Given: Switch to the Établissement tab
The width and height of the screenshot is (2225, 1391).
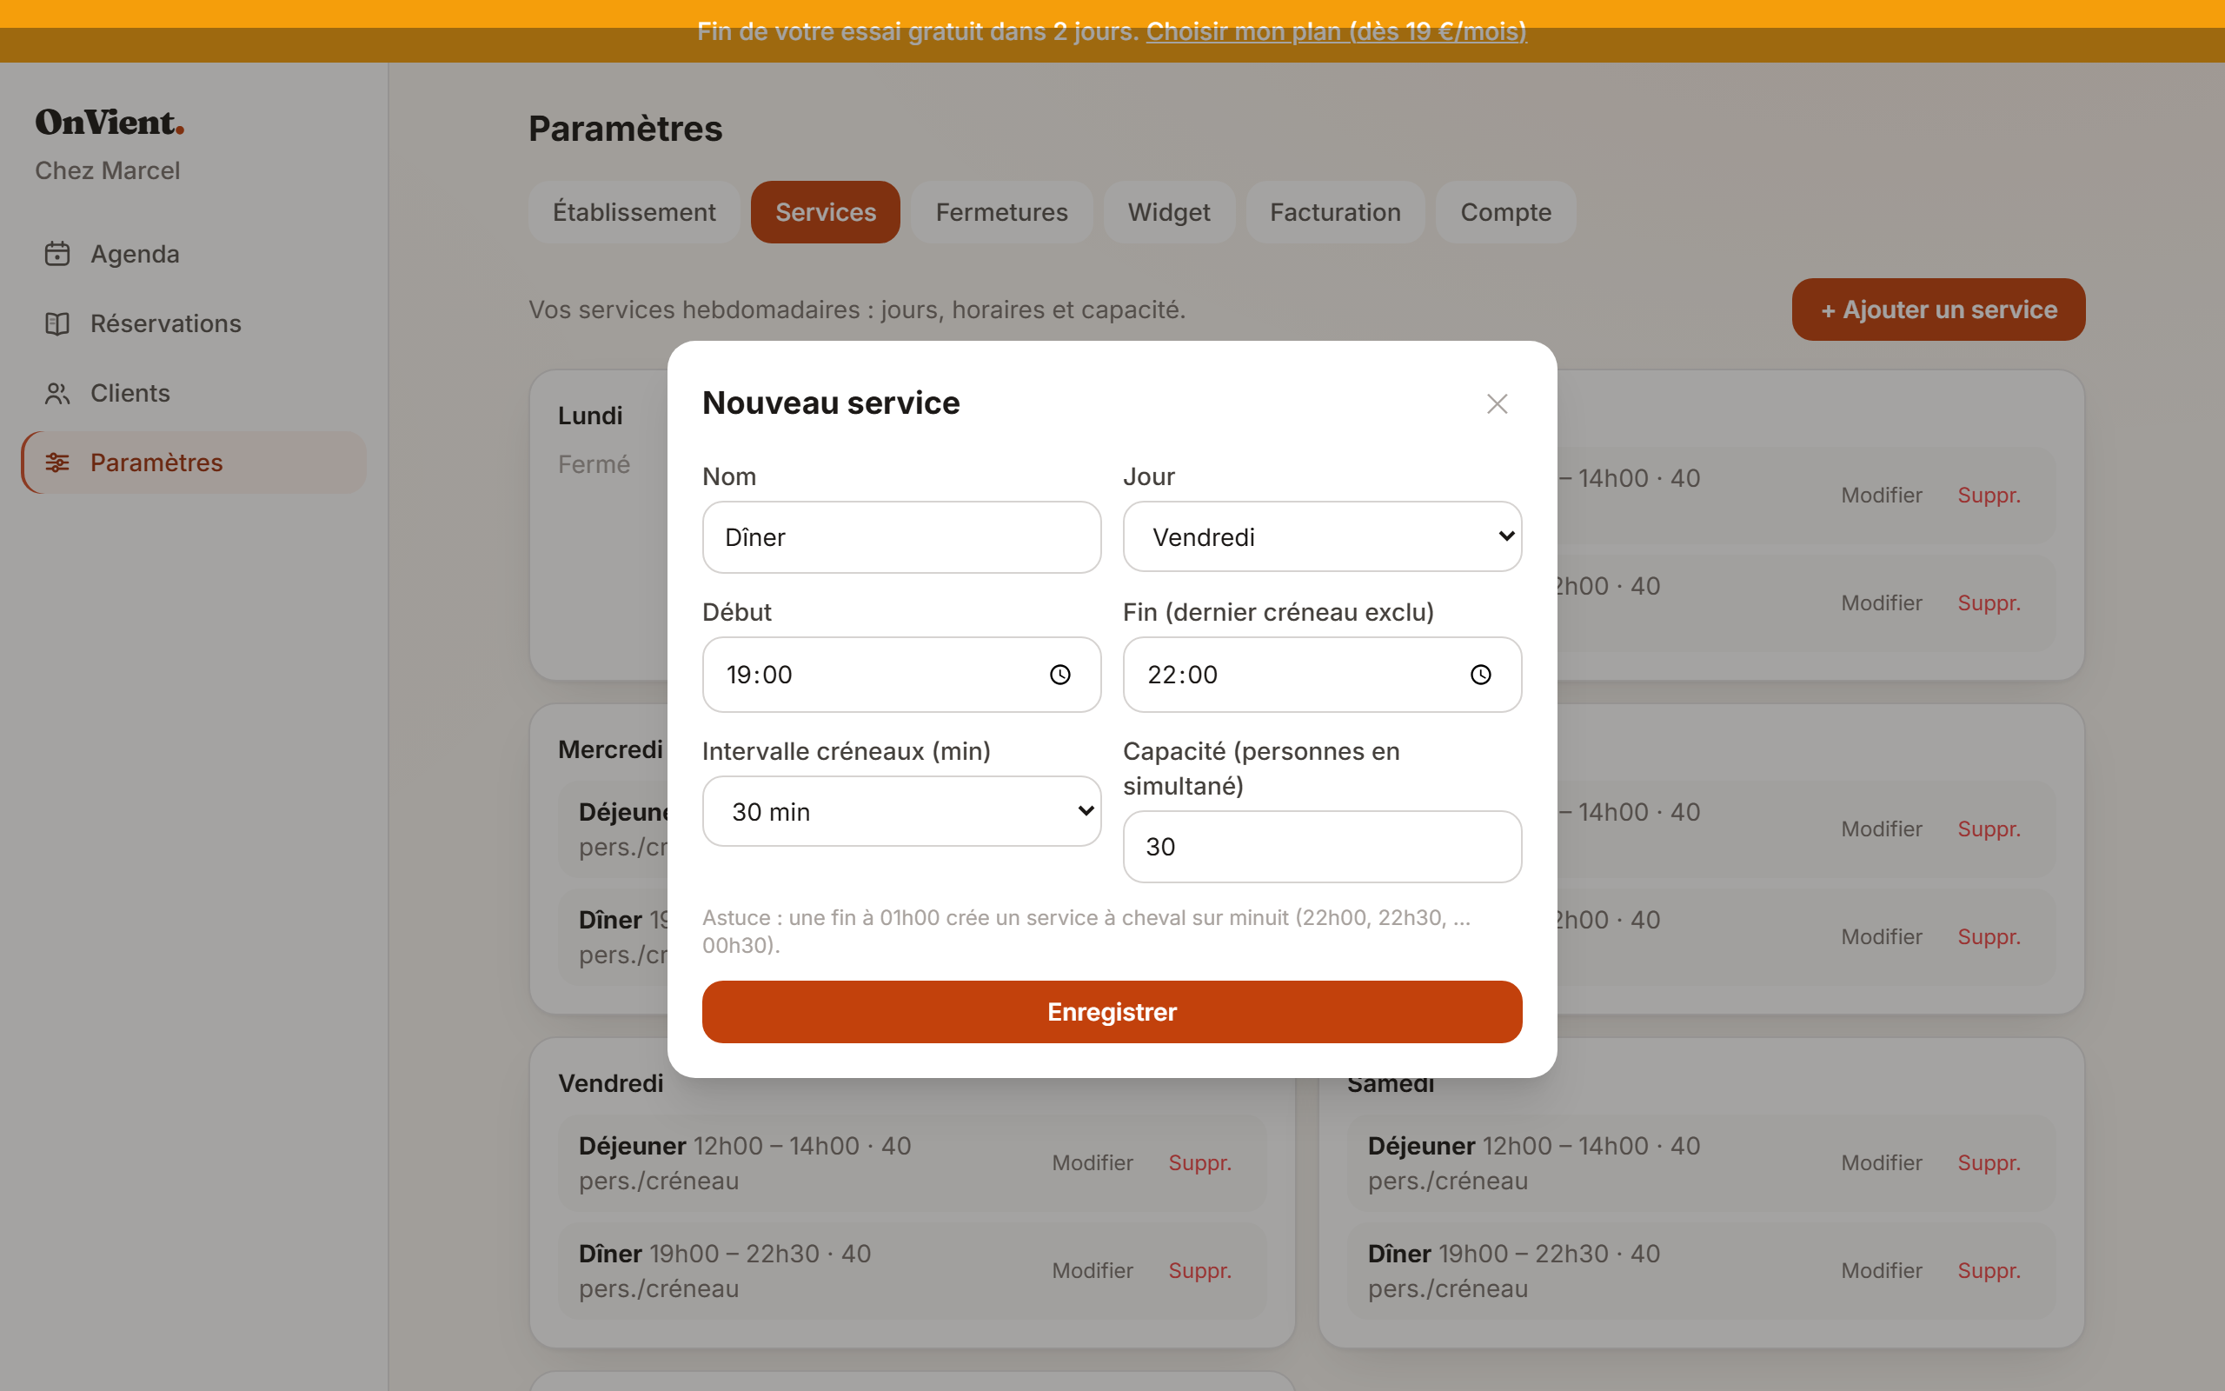Looking at the screenshot, I should [634, 212].
